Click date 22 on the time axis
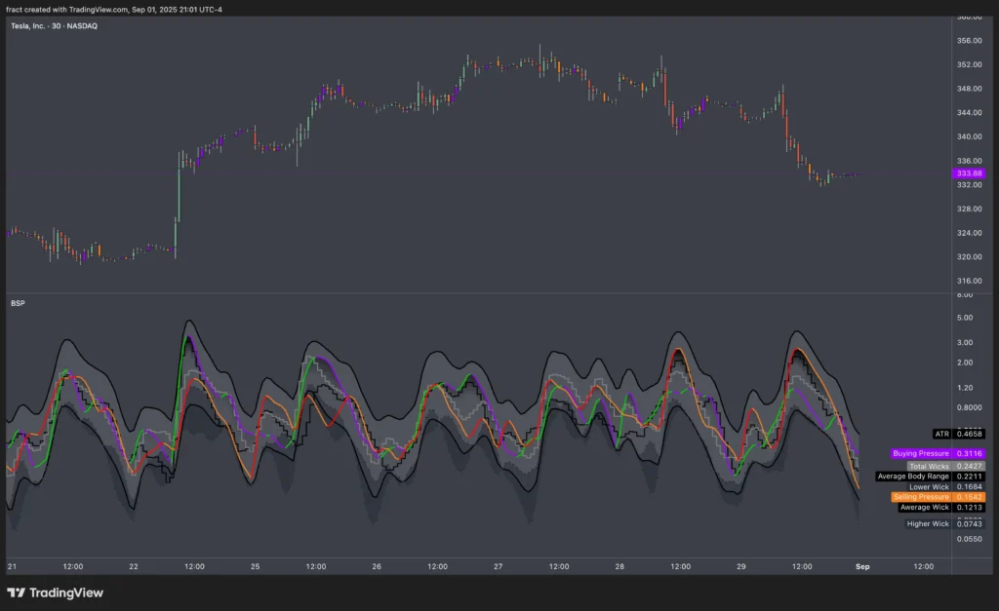Viewport: 999px width, 611px height. pos(133,566)
